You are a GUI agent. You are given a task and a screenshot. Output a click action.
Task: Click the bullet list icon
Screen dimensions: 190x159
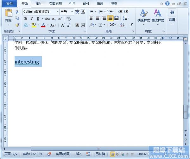pyautogui.click(x=92, y=12)
